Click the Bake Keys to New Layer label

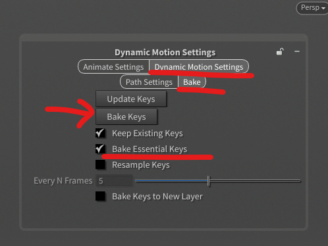pos(157,197)
